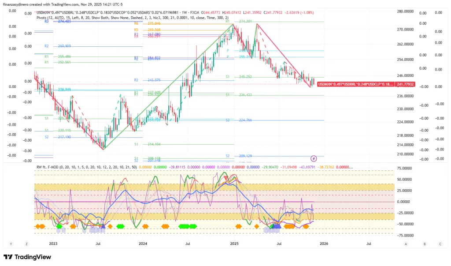Click the B scale badge bottom right
The image size is (451, 266).
pos(425,244)
